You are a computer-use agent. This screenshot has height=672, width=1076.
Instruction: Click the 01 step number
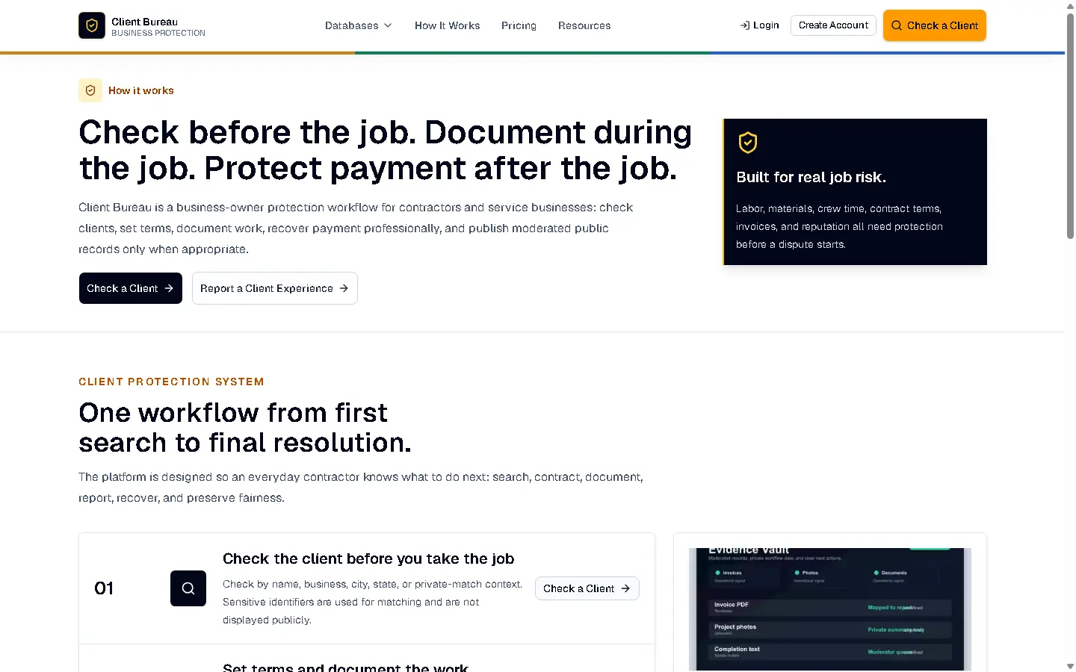click(x=104, y=588)
